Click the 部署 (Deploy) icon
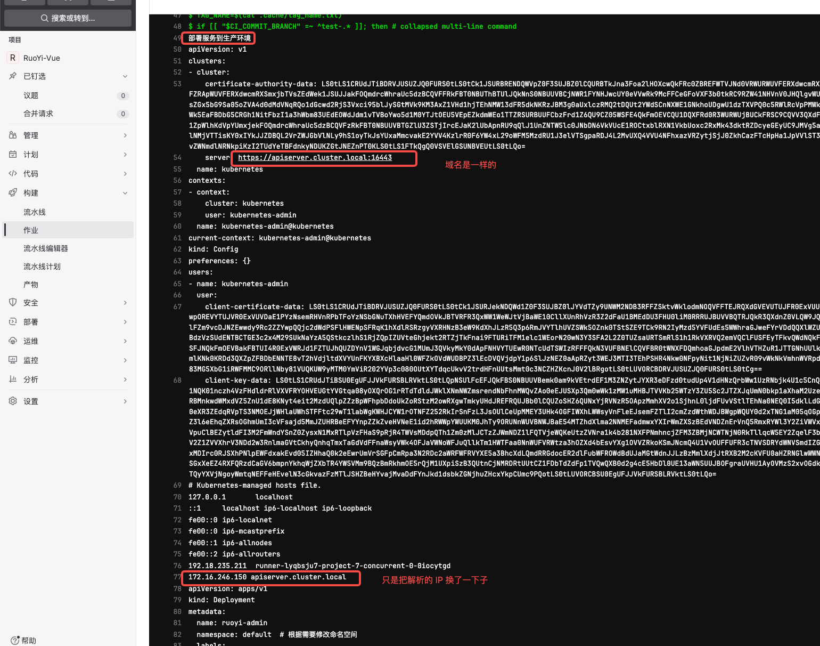This screenshot has height=646, width=820. pos(13,322)
